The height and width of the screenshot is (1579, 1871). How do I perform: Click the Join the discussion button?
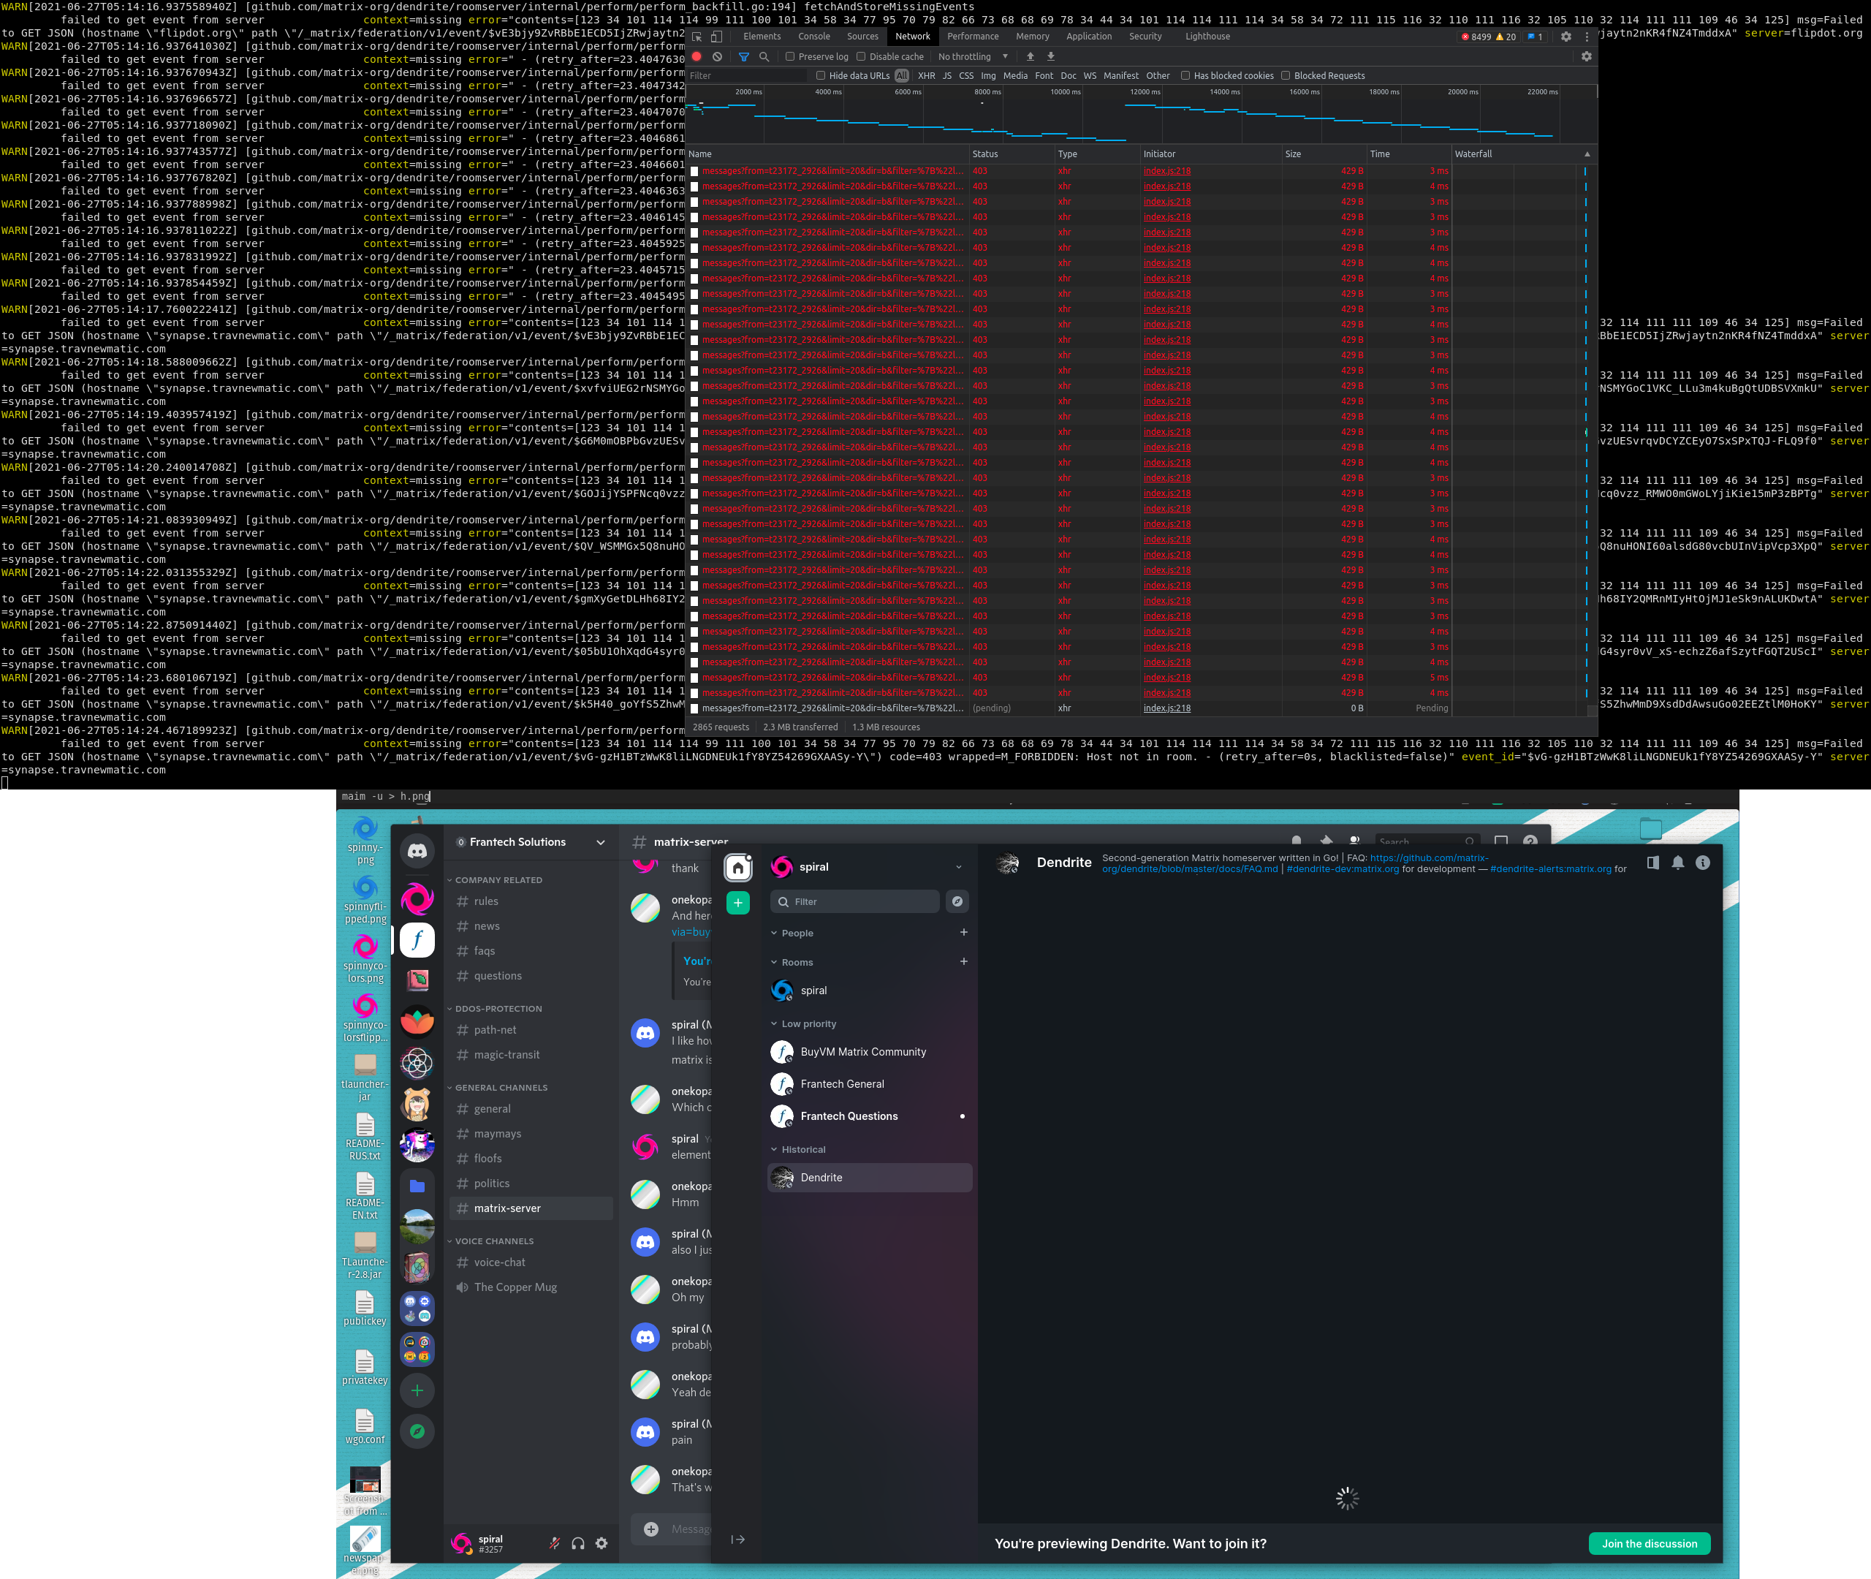(x=1649, y=1543)
